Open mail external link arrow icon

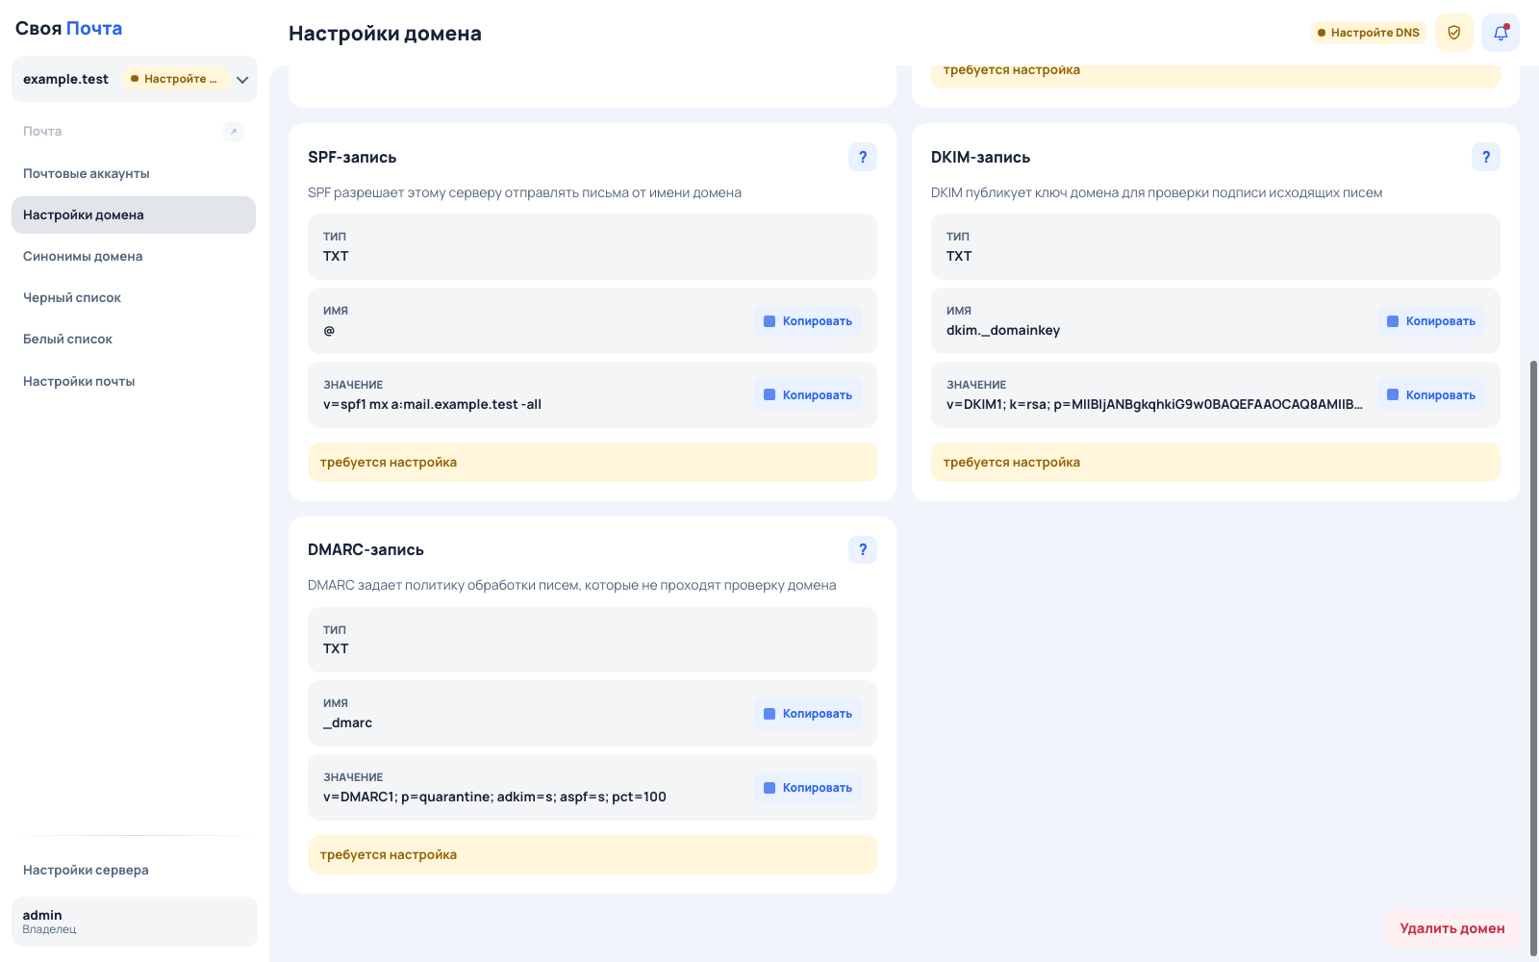click(x=233, y=132)
